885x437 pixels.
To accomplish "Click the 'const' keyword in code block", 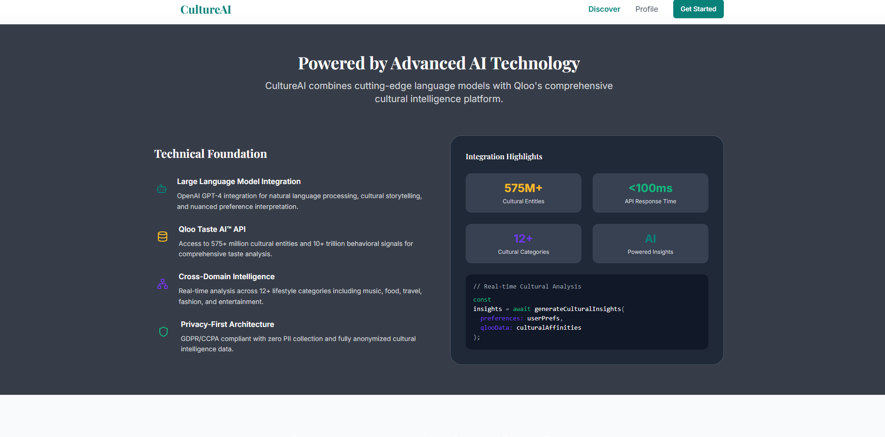I will pos(482,299).
